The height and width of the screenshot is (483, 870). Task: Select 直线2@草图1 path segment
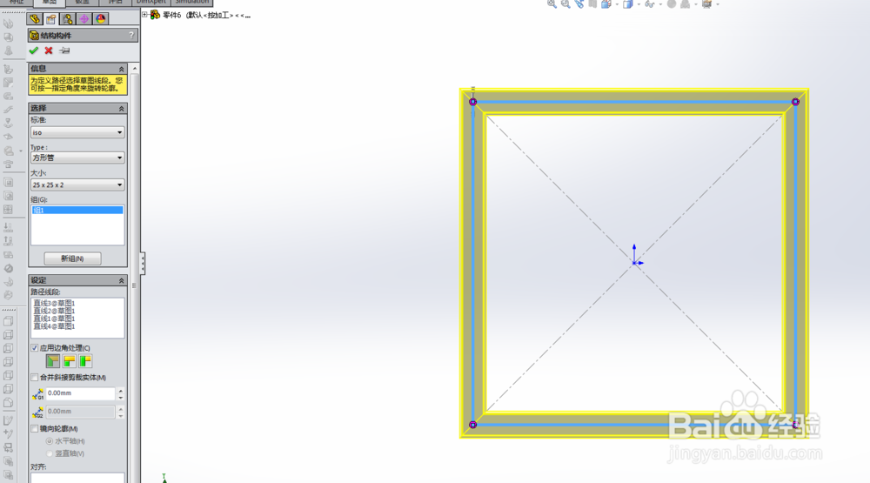(x=54, y=311)
